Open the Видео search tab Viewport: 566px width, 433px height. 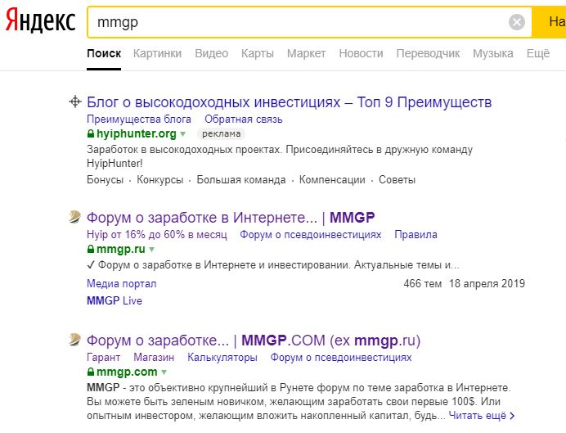pyautogui.click(x=211, y=53)
